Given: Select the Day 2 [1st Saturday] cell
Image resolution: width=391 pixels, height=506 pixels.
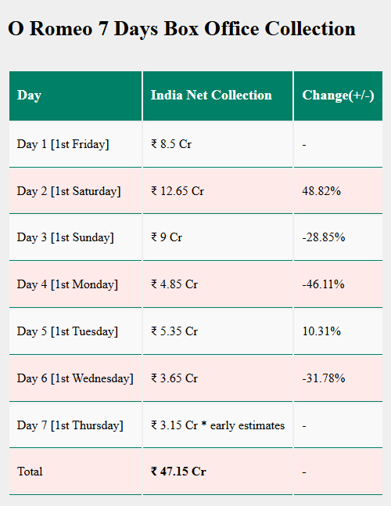Looking at the screenshot, I should 75,190.
